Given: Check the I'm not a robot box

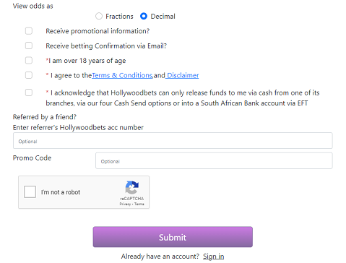Looking at the screenshot, I should click(30, 191).
